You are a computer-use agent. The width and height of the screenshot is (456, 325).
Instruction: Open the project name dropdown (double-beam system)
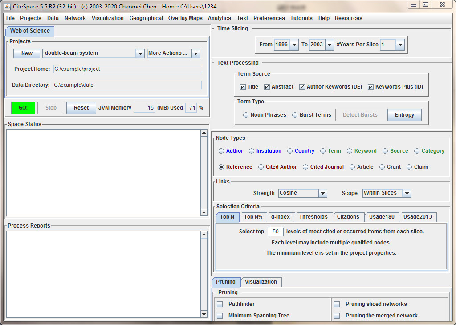(140, 53)
